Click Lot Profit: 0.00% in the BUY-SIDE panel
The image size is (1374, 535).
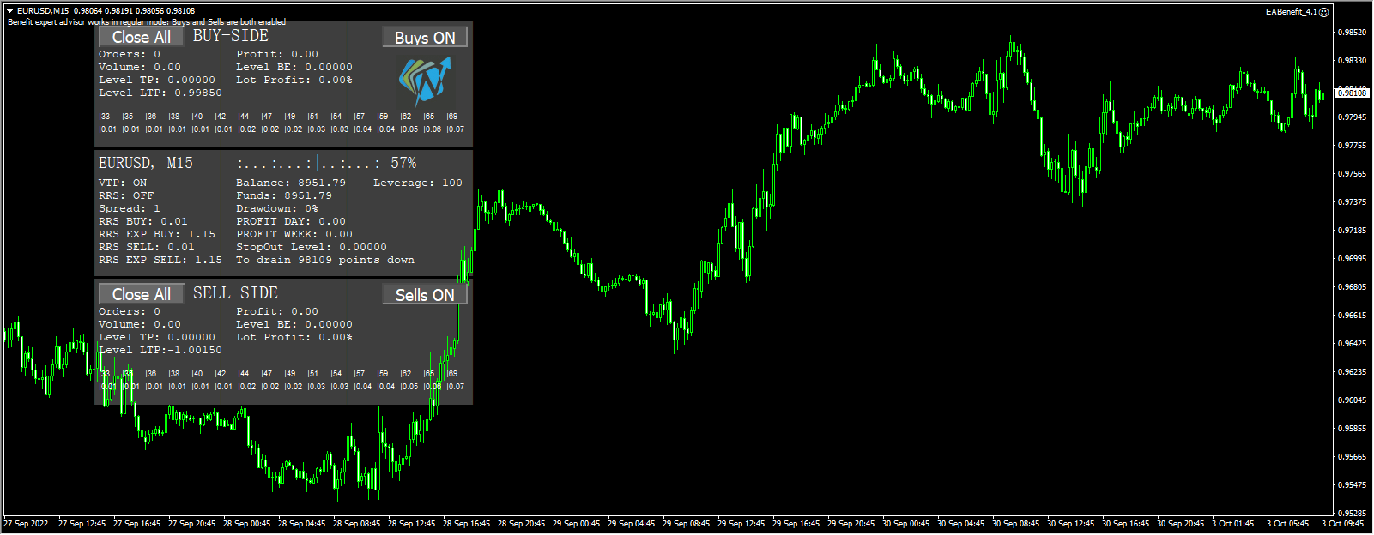point(294,80)
